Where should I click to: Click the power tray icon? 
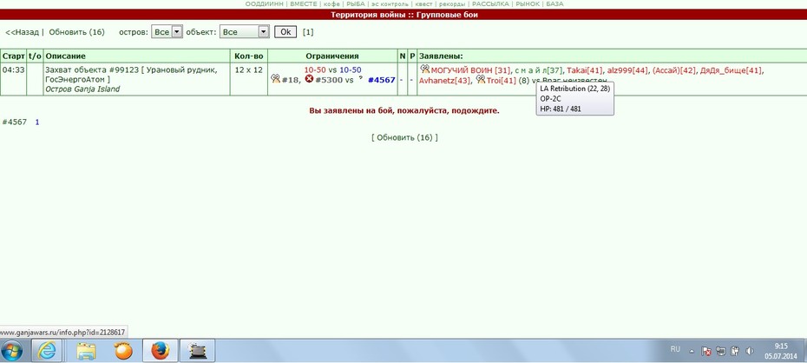pos(735,351)
